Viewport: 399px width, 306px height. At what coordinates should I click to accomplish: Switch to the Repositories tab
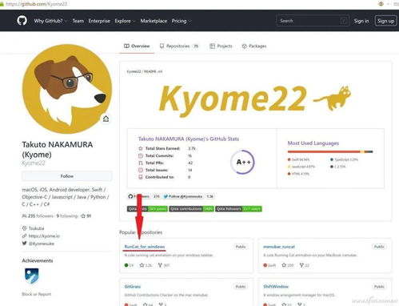pos(179,46)
